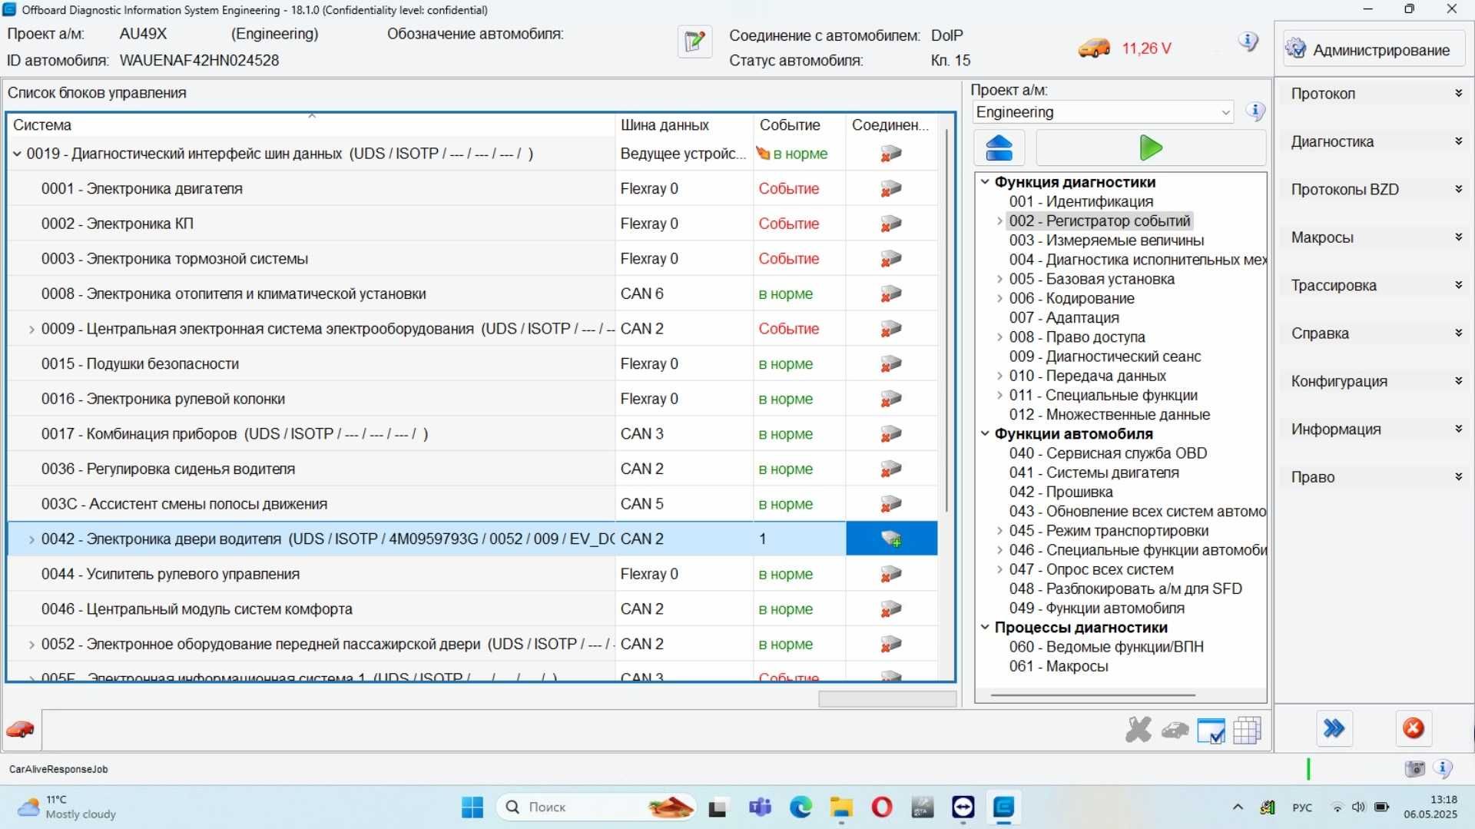Screen dimensions: 1475x829
Task: Expand 002 Регистратор событий node
Action: click(x=999, y=221)
